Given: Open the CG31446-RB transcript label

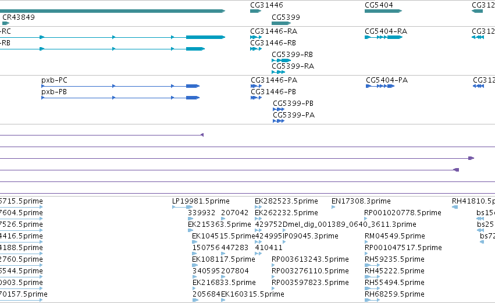Looking at the screenshot, I should (x=273, y=43).
